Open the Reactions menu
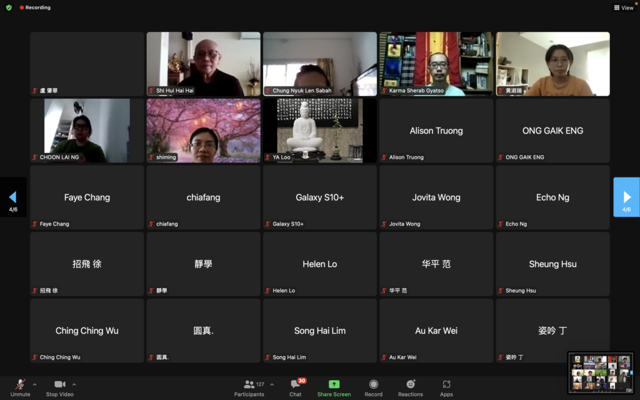The width and height of the screenshot is (640, 400). (x=411, y=384)
